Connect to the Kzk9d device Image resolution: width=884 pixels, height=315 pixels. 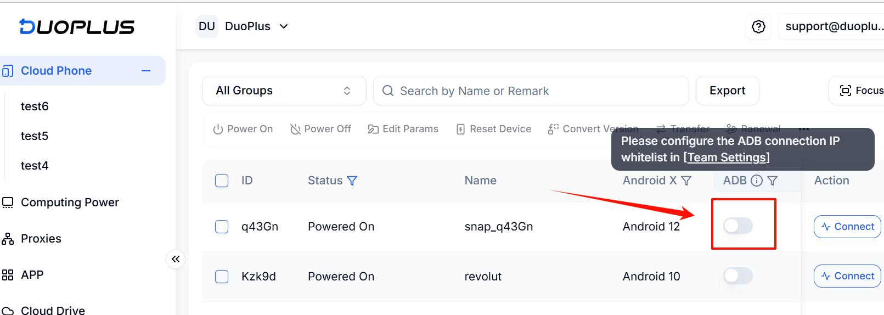(x=847, y=276)
